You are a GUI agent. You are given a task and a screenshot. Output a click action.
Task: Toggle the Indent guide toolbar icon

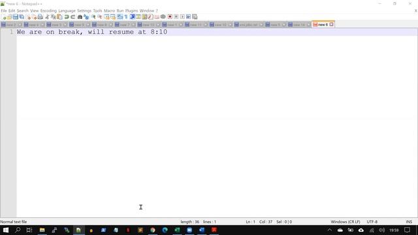click(133, 17)
